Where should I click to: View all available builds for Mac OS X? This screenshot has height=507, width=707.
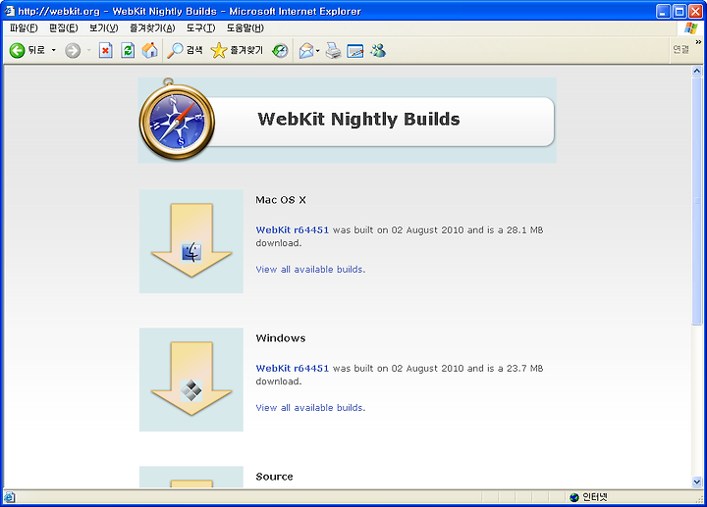[310, 270]
